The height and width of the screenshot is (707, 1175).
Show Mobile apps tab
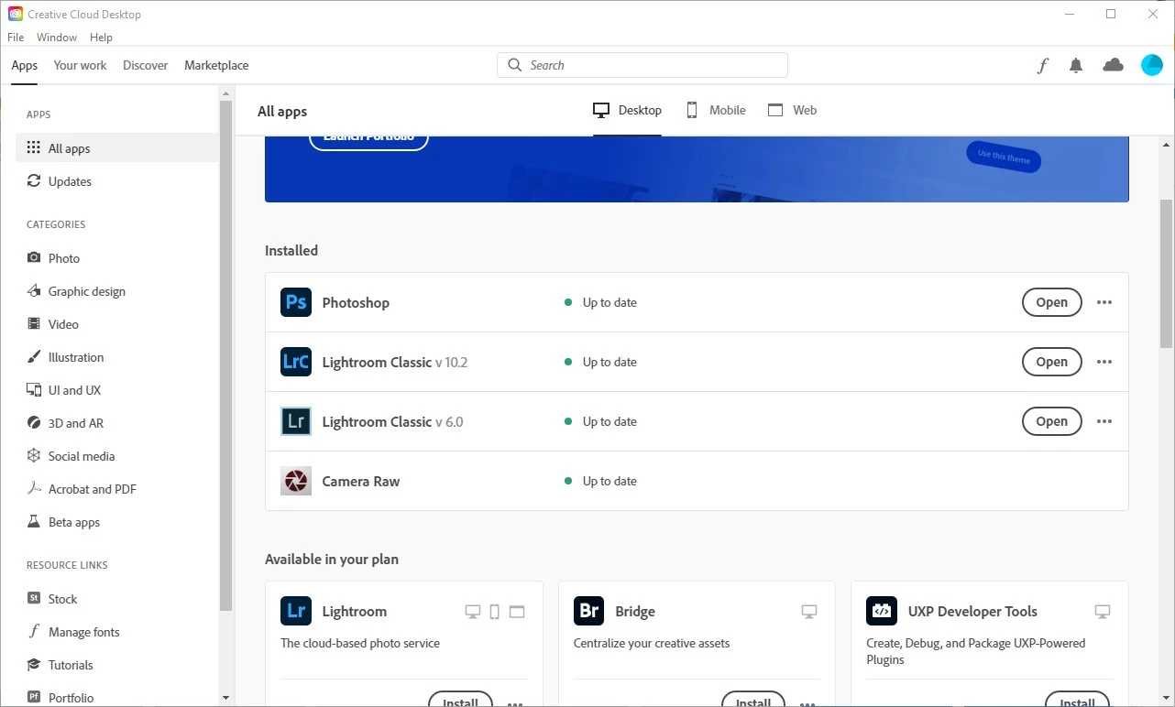tap(716, 110)
